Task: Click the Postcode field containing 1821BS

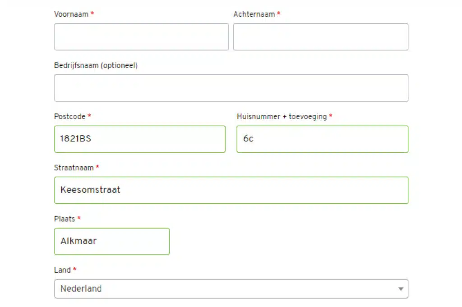Action: 139,139
